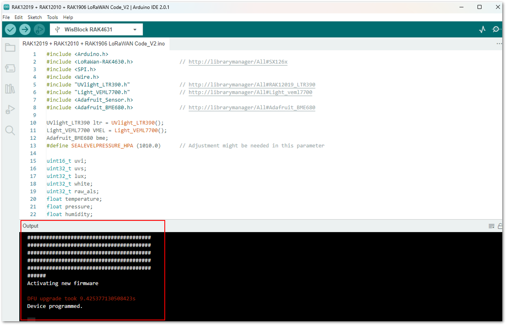Click the "uint32_t lux;" line
Image resolution: width=506 pixels, height=325 pixels.
[x=66, y=176]
